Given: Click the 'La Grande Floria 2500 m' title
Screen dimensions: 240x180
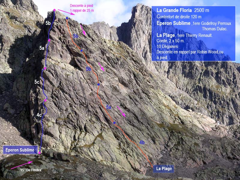Looking at the screenshot, I should (x=183, y=10).
